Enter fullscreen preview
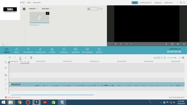 point(184,44)
